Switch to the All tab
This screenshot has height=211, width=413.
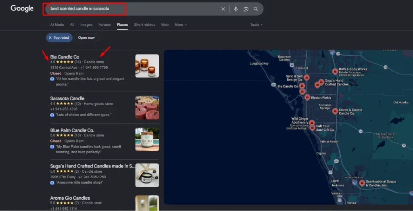[72, 25]
